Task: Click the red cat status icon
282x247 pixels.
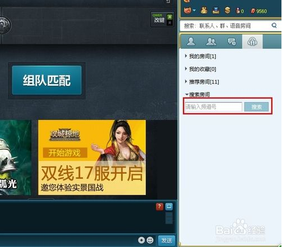Action: [187, 10]
